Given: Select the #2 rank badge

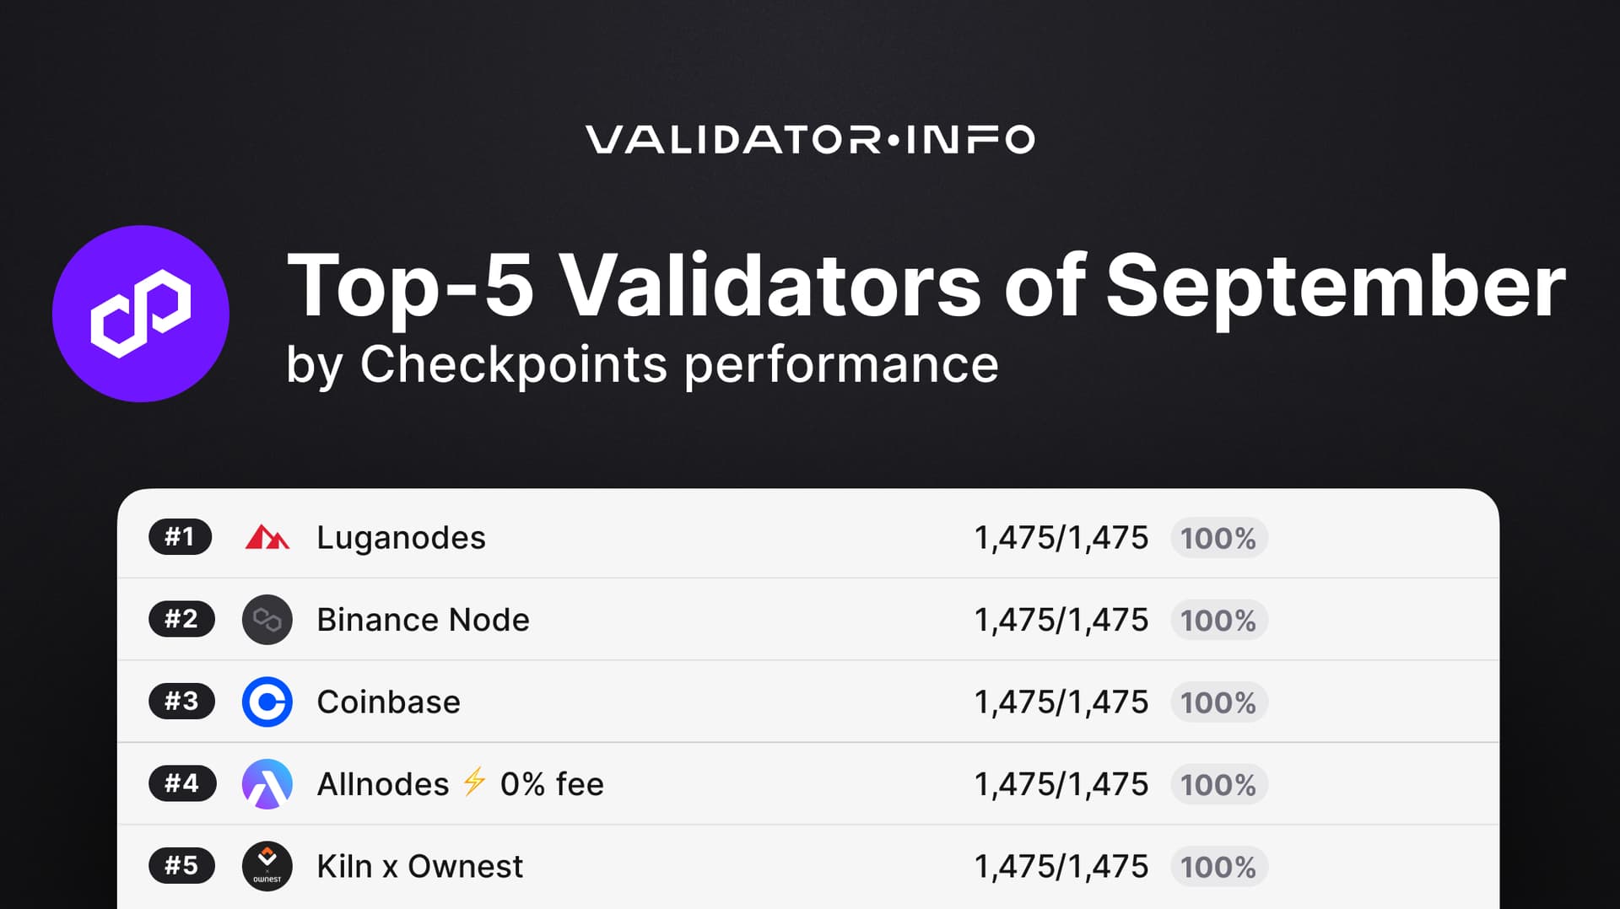Looking at the screenshot, I should [x=181, y=620].
